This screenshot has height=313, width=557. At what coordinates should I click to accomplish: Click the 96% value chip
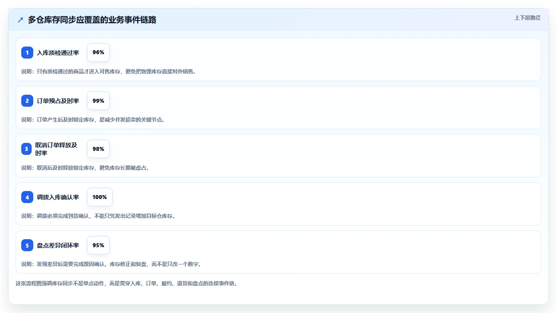[x=98, y=53]
